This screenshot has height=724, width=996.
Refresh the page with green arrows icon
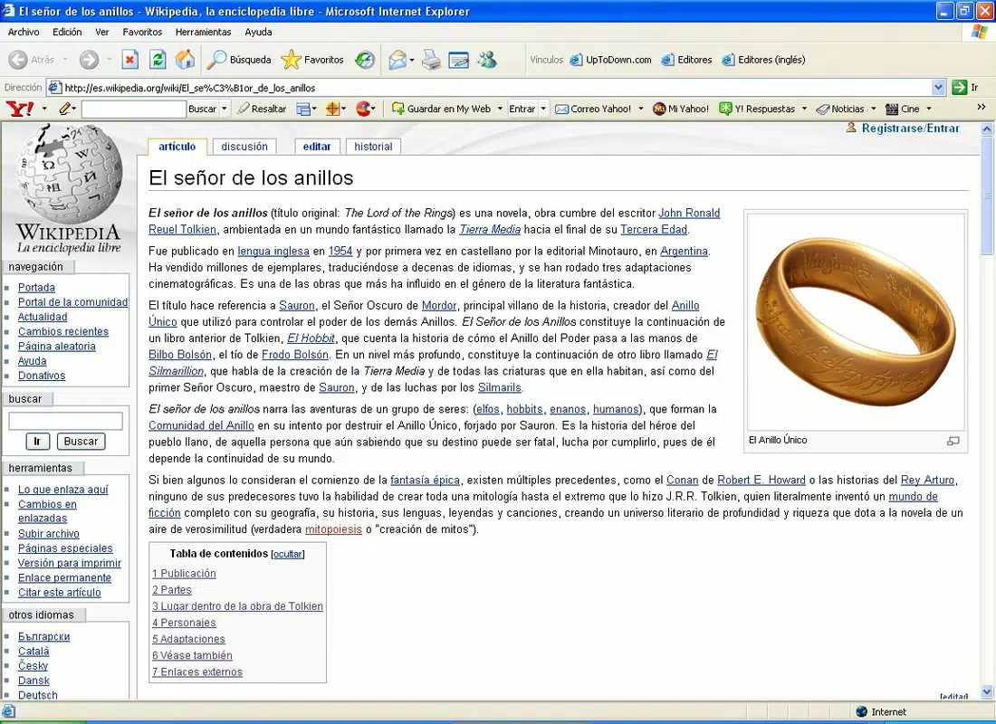tap(158, 60)
